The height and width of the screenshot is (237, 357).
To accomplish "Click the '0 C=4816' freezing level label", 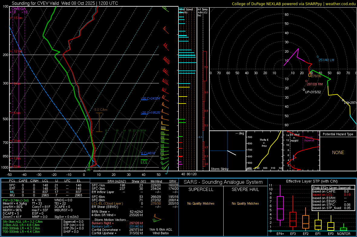I will pos(148,153).
